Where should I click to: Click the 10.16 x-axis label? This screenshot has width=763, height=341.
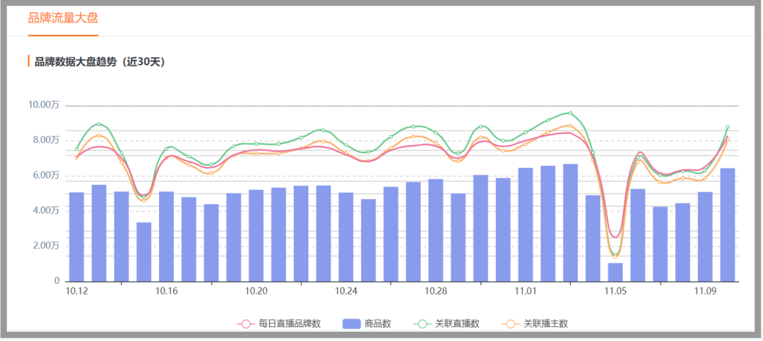(167, 291)
